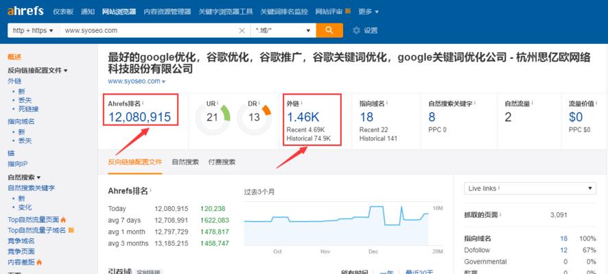
Task: Click Top自然流量子域名 sidebar link
Action: pyautogui.click(x=37, y=230)
